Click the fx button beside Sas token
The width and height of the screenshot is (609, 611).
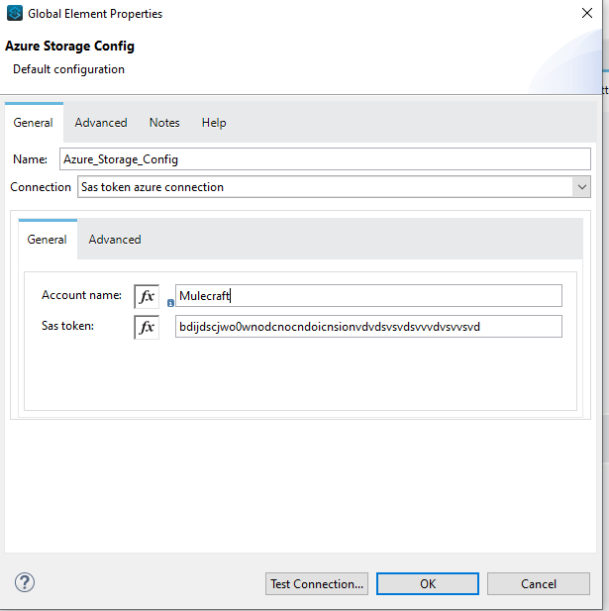(147, 327)
